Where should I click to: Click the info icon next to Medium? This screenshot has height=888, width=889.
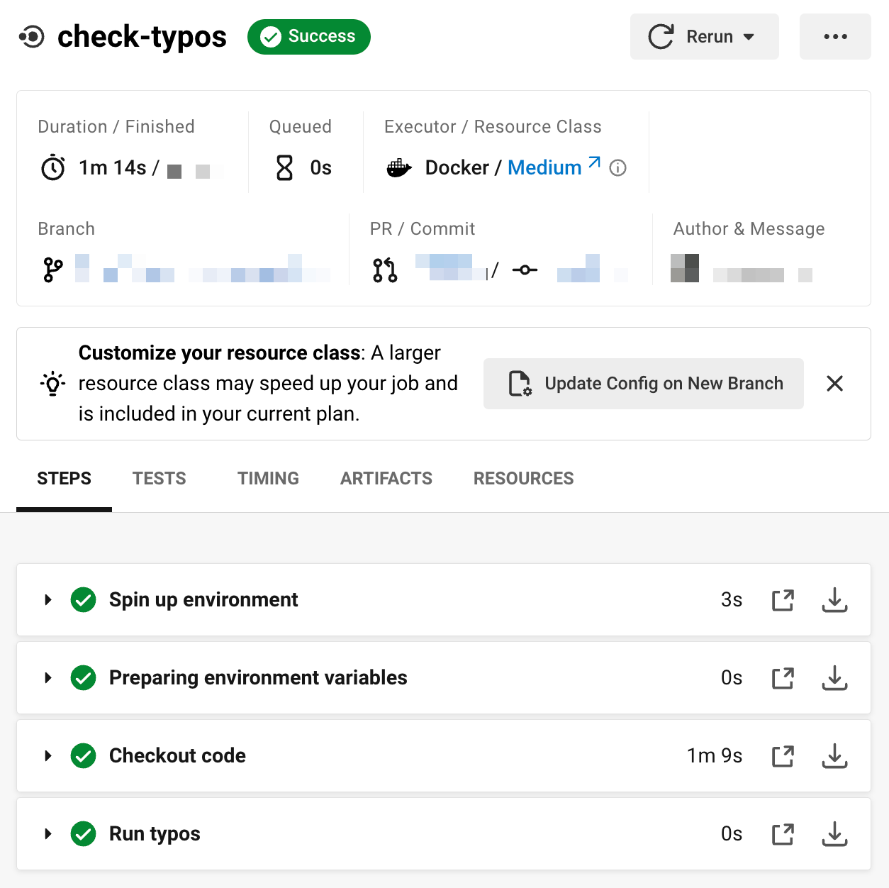[x=618, y=168]
